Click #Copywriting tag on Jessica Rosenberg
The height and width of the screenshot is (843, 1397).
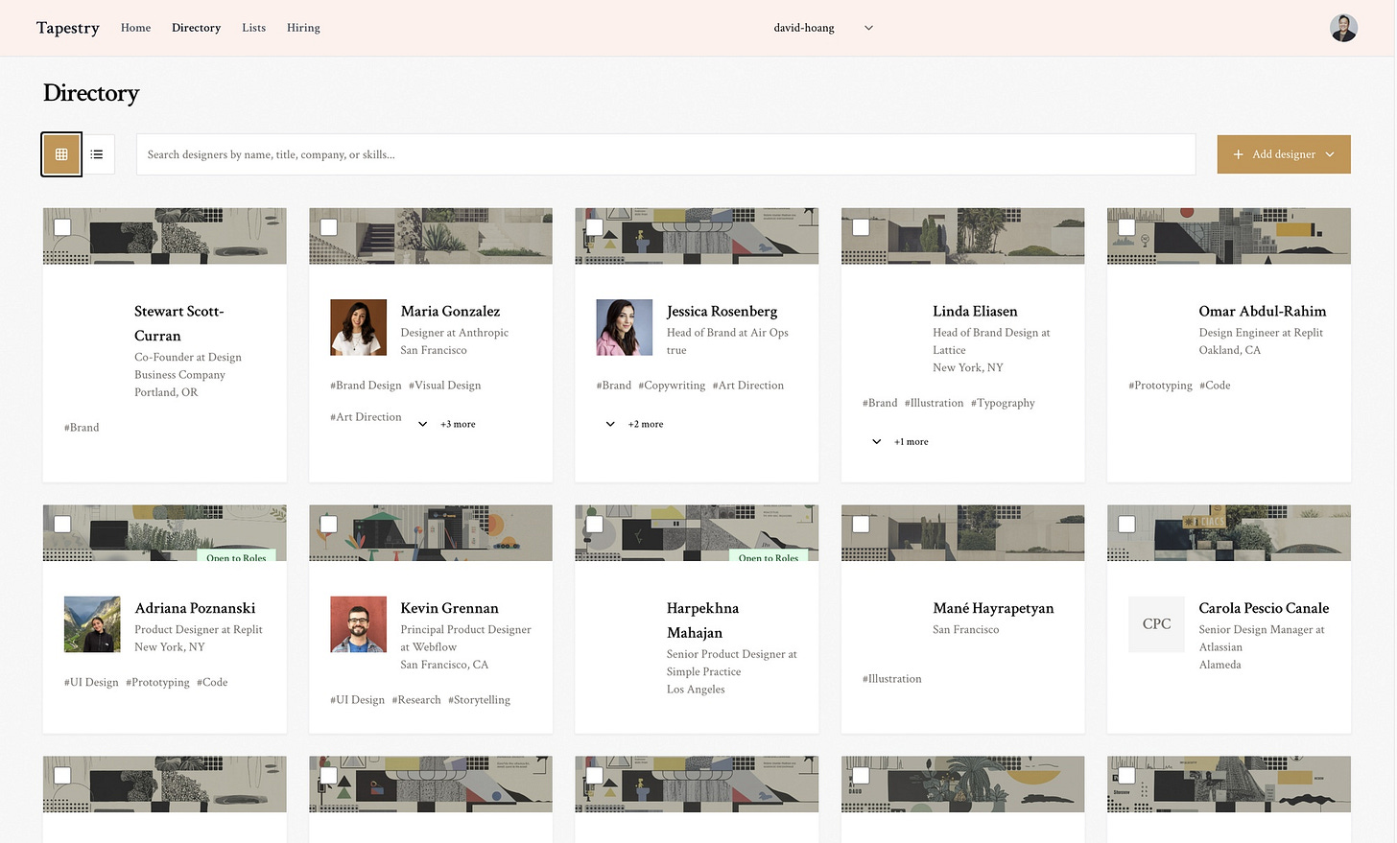[672, 386]
